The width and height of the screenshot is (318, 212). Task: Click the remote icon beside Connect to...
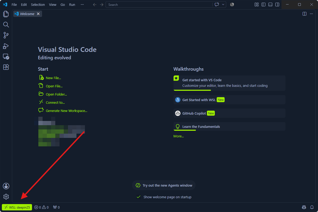click(x=41, y=102)
